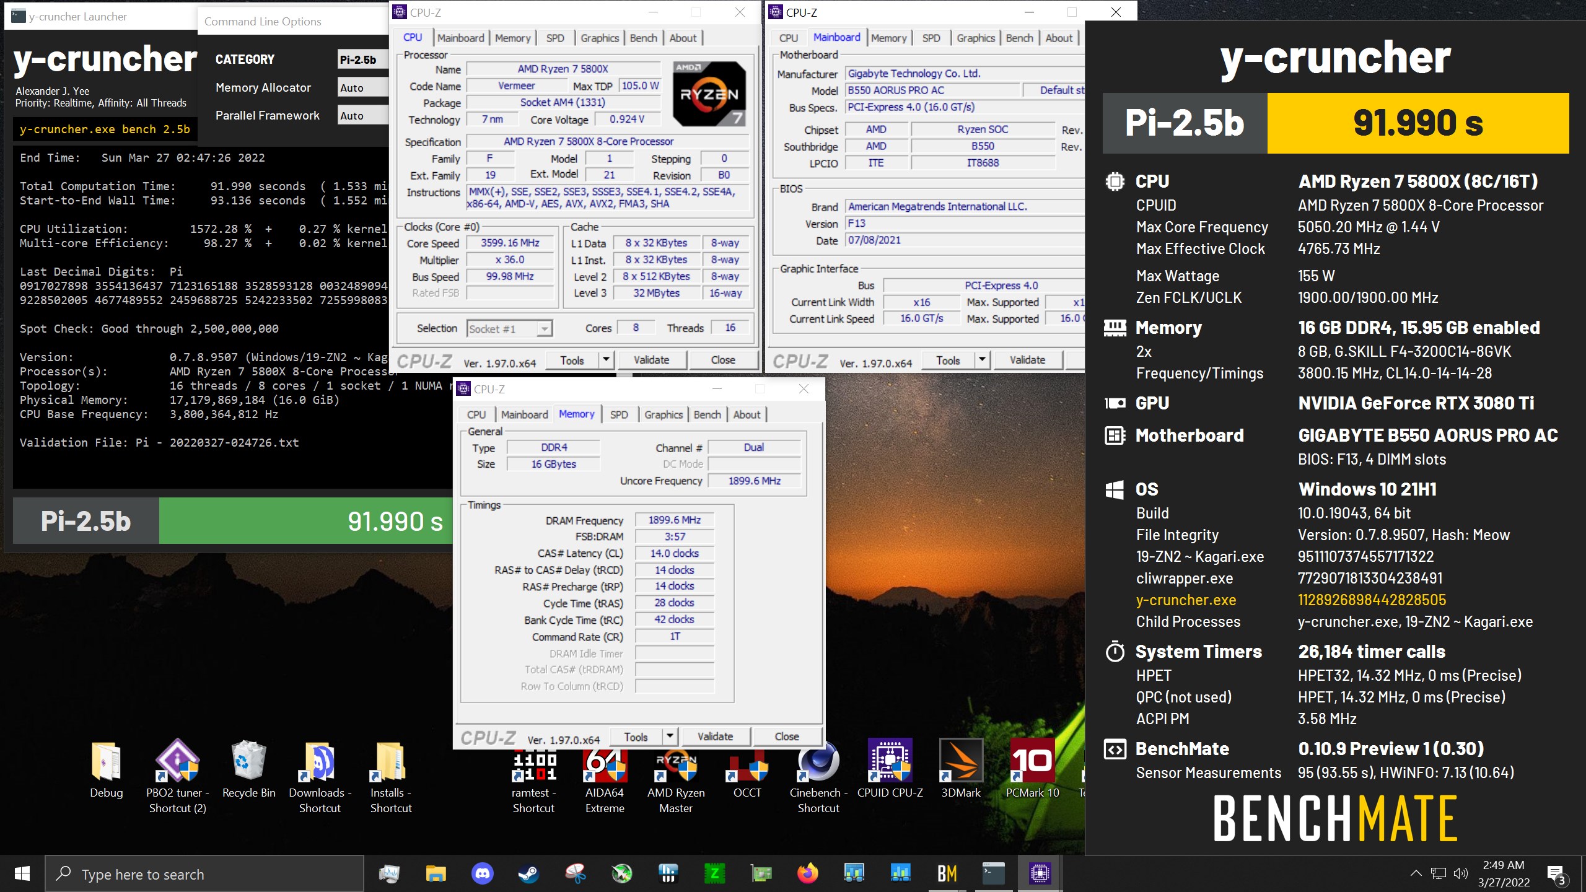Open SPD tab in Memory window
Viewport: 1586px width, 892px height.
pyautogui.click(x=619, y=414)
